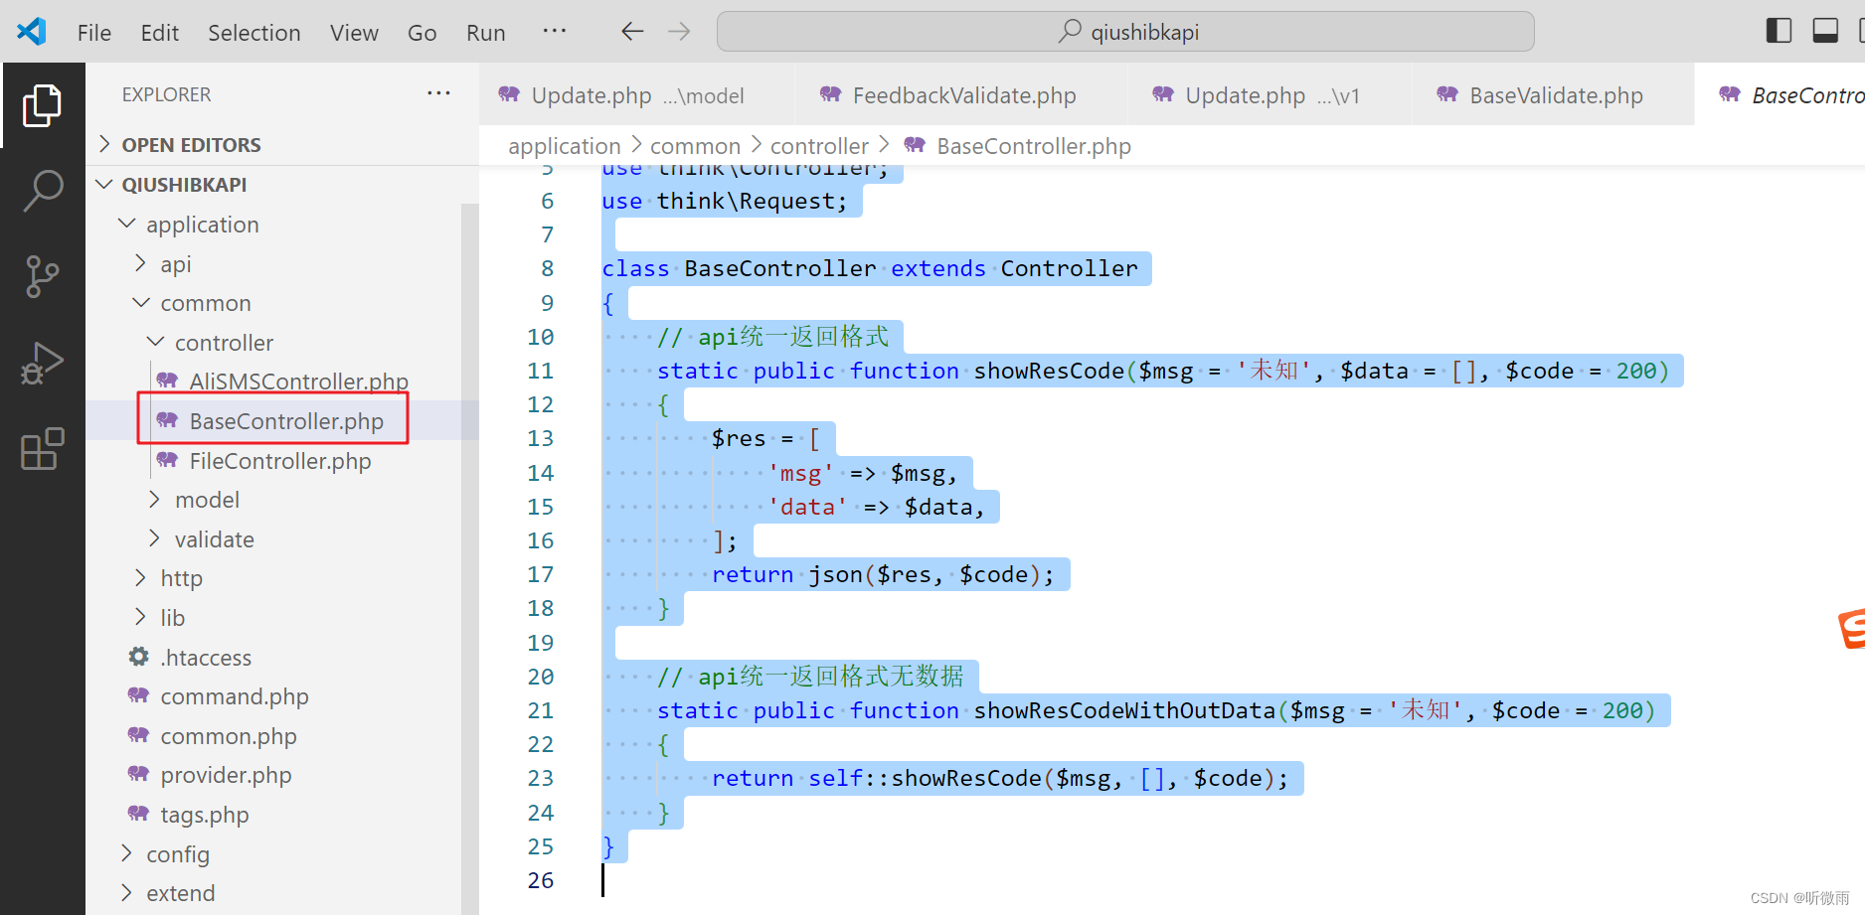1865x915 pixels.
Task: Collapse the controller folder
Action: click(273, 343)
